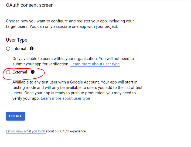This screenshot has height=147, width=191.
Task: Open the Let us know what you think link
Action: click(x=25, y=131)
